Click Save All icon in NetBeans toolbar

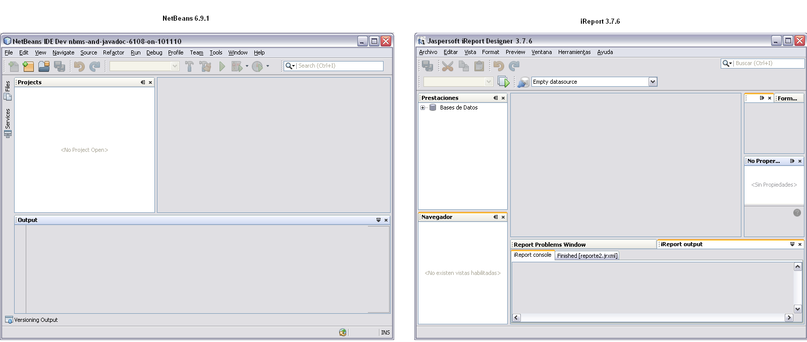pyautogui.click(x=60, y=66)
